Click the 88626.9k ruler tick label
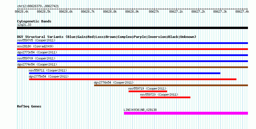256x129 pixels. (132, 12)
